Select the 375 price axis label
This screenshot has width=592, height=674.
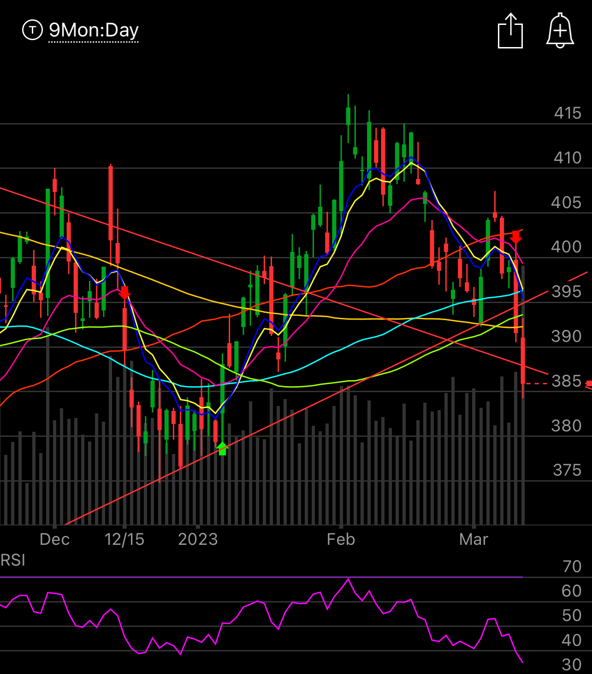(567, 470)
